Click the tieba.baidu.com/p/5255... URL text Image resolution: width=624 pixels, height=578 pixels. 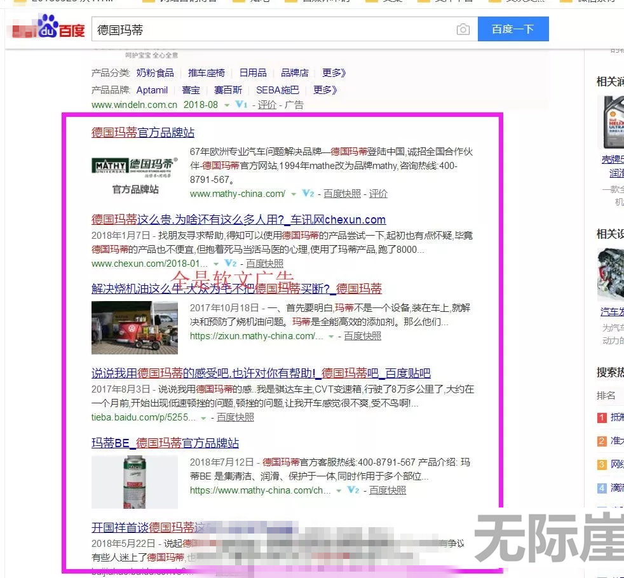(144, 417)
